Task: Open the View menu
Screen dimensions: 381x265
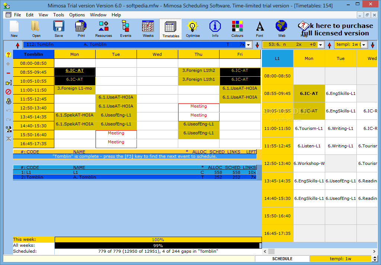Action: point(43,15)
